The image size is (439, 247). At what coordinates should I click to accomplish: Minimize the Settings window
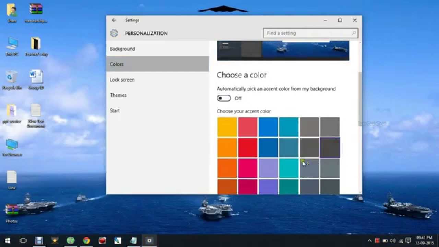coord(325,20)
